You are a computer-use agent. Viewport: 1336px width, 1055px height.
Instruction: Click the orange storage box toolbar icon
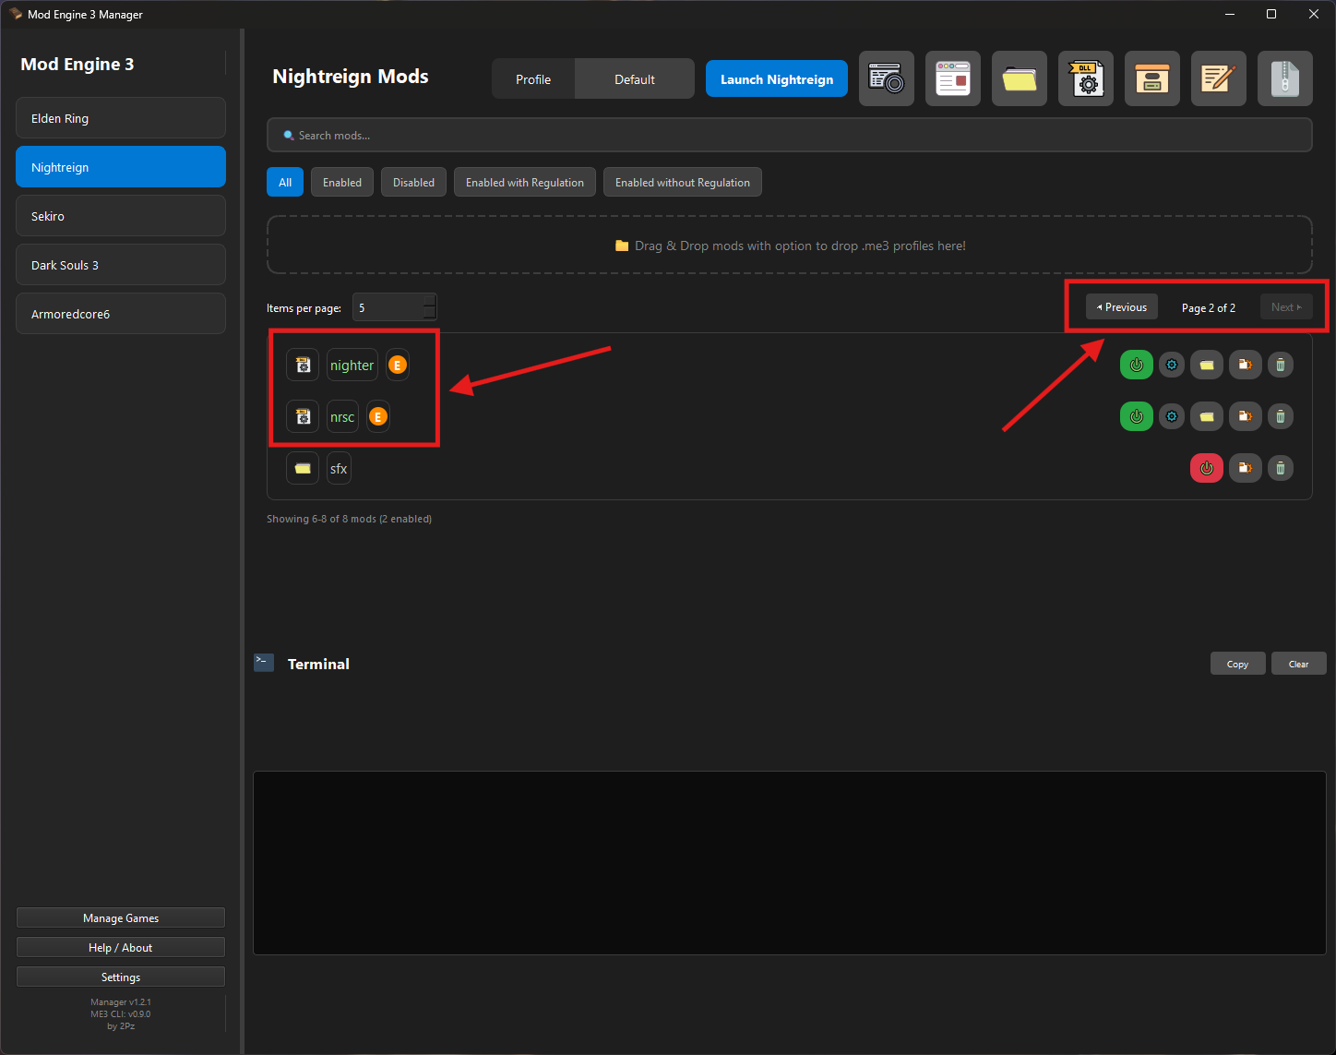[1152, 78]
